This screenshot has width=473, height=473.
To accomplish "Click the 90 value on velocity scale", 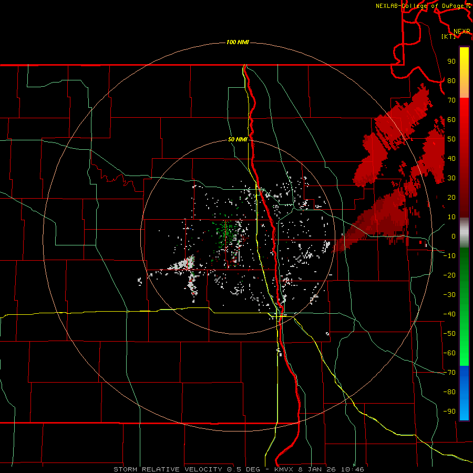I will [x=451, y=61].
